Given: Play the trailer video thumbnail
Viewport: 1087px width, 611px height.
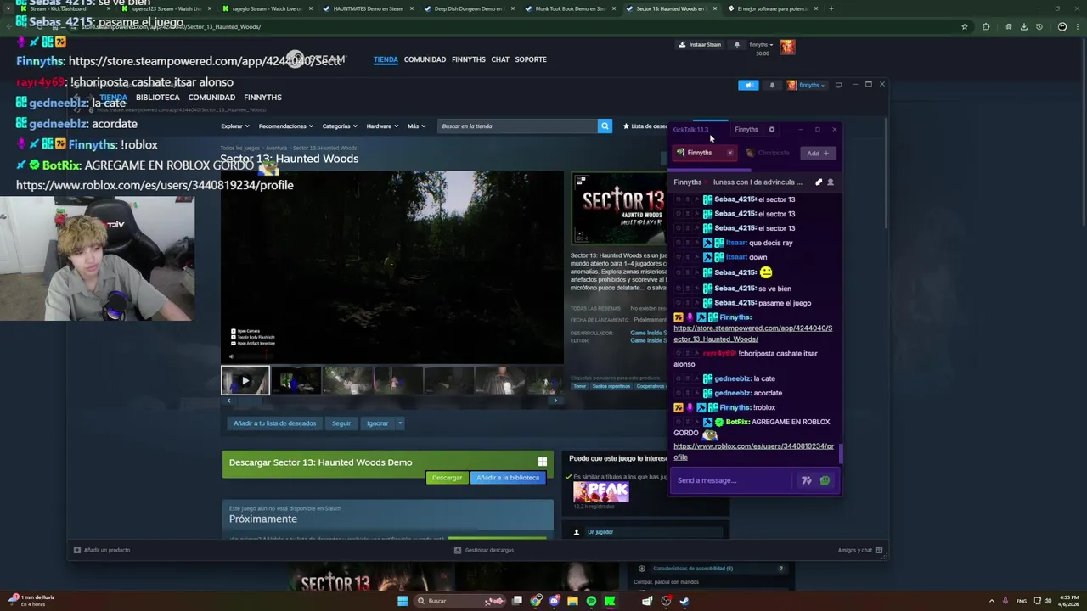Looking at the screenshot, I should point(245,381).
